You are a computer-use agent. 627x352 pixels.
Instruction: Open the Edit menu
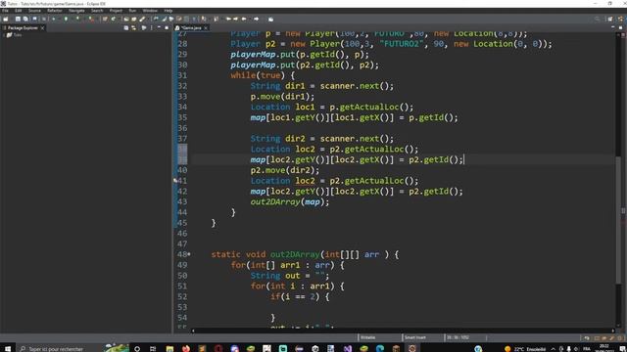pyautogui.click(x=19, y=11)
